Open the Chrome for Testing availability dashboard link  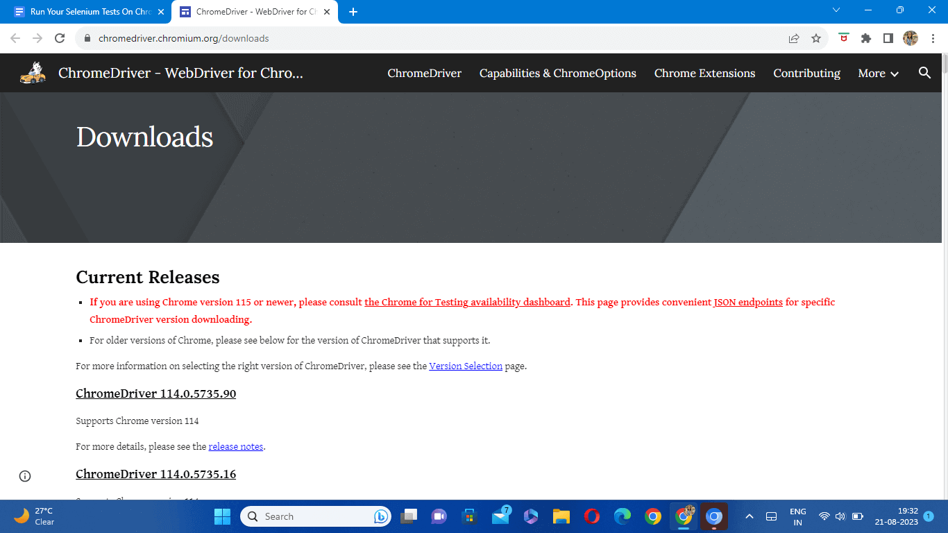(467, 302)
